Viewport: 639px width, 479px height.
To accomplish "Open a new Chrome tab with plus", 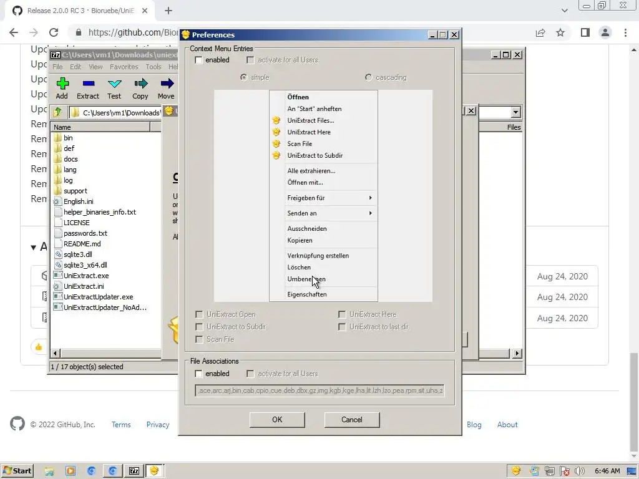I will pyautogui.click(x=168, y=11).
